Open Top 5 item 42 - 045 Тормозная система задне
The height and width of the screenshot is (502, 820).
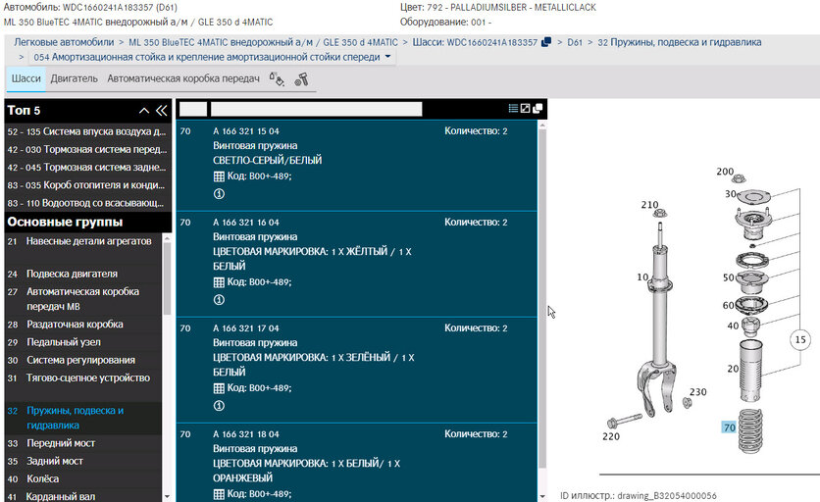click(87, 168)
